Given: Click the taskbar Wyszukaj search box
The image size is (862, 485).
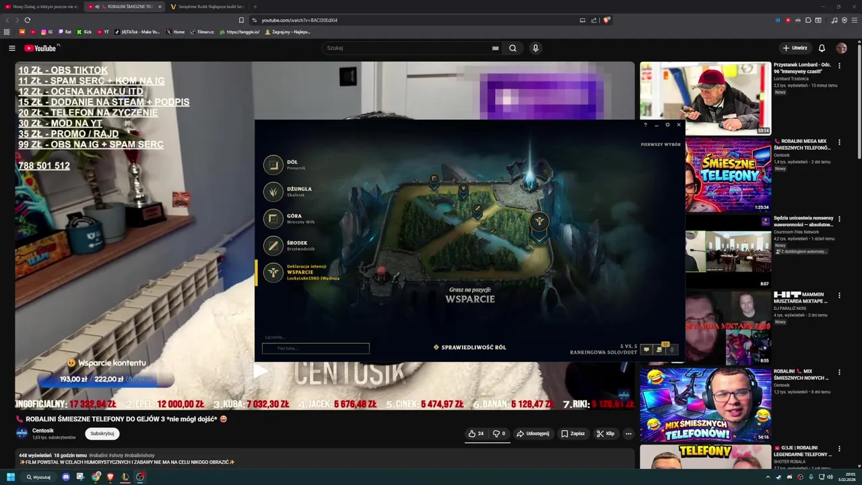Looking at the screenshot, I should (x=38, y=477).
